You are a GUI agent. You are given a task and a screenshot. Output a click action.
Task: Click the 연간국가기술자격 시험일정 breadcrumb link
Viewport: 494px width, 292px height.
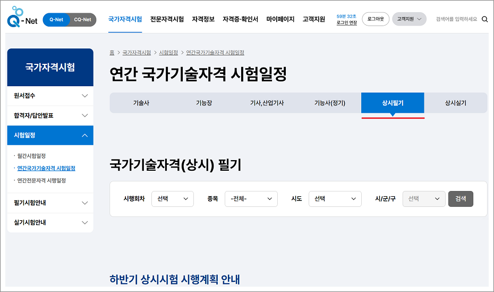coord(215,53)
